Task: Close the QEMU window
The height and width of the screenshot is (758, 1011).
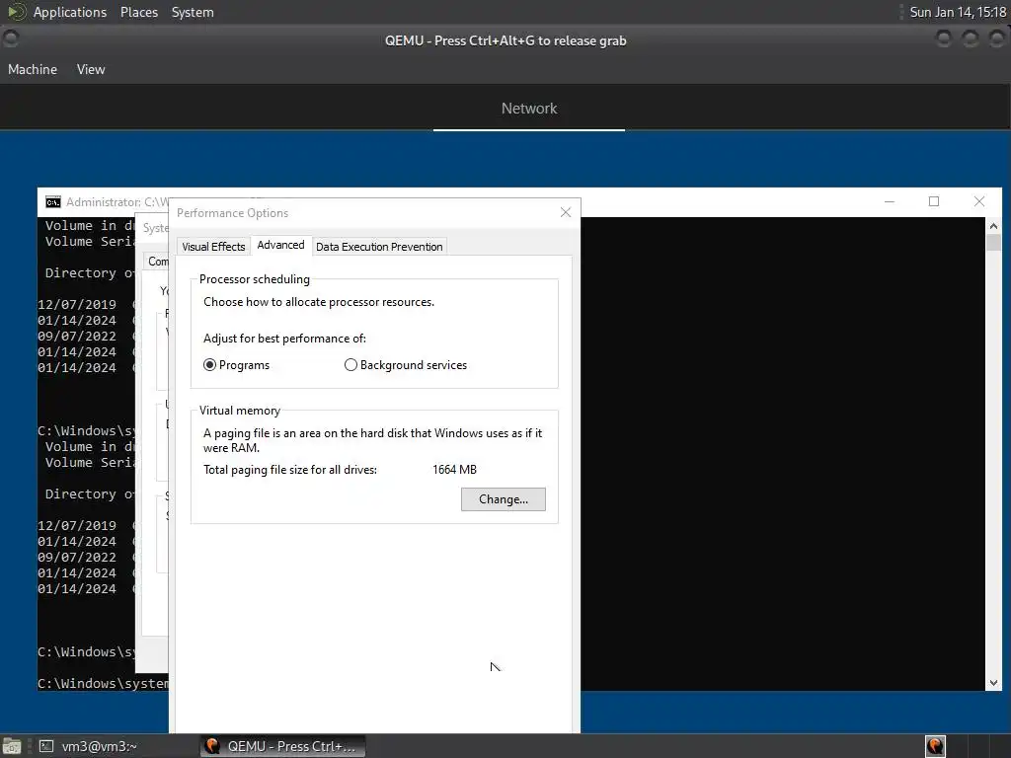Action: [997, 39]
